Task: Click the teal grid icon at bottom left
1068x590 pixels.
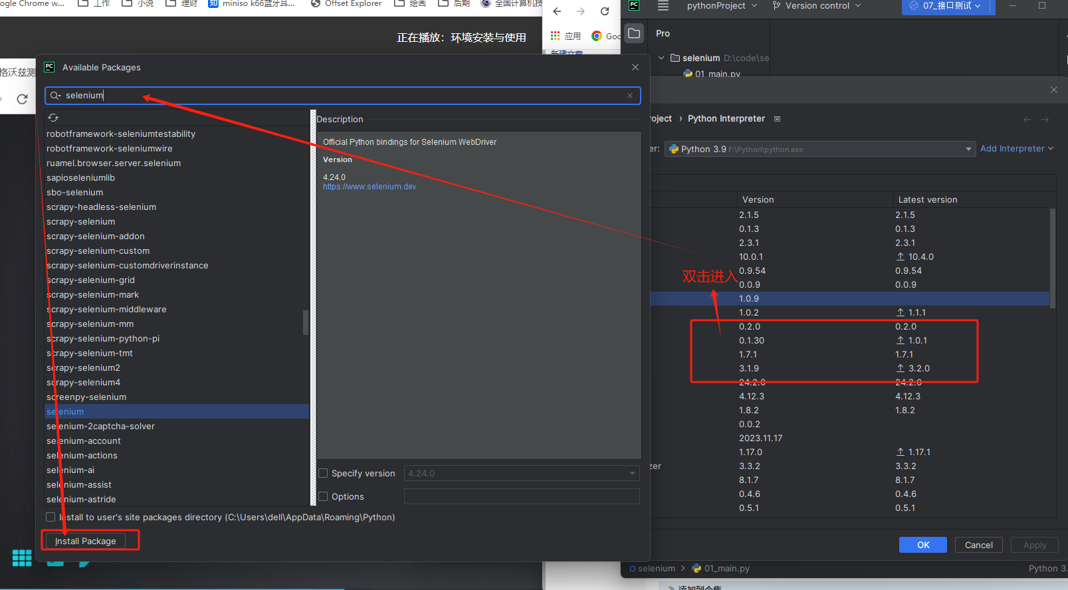Action: coord(22,558)
